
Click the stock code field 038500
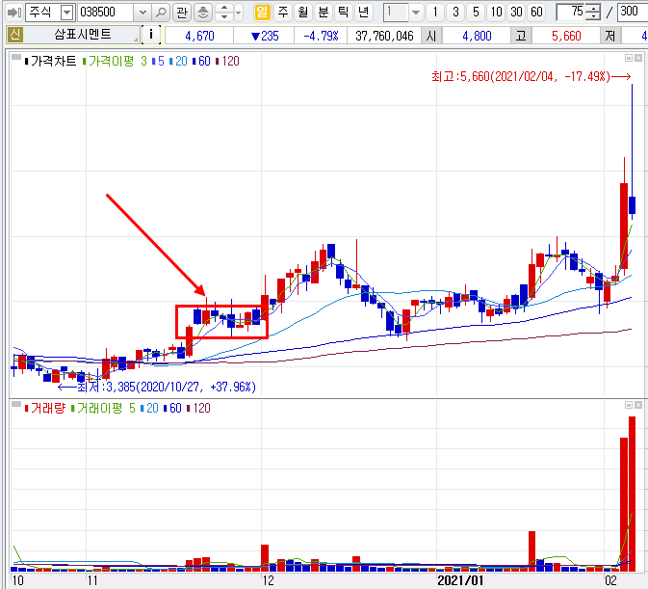pyautogui.click(x=105, y=13)
